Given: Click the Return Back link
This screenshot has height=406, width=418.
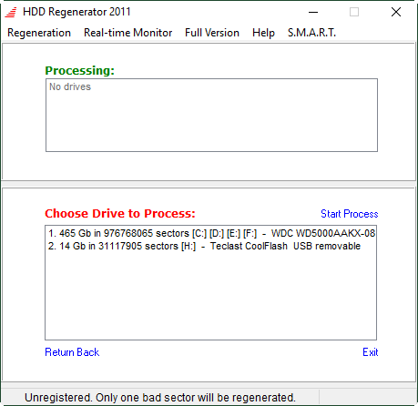Looking at the screenshot, I should [72, 352].
